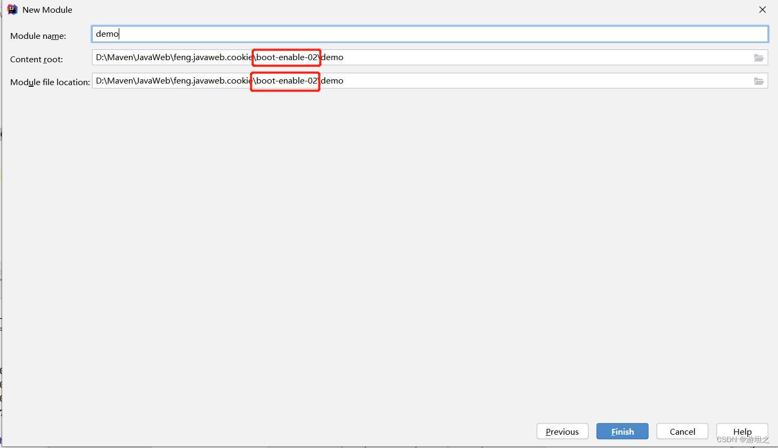The width and height of the screenshot is (778, 448).
Task: Select the boot-enable-02 text in Content root
Action: click(285, 57)
